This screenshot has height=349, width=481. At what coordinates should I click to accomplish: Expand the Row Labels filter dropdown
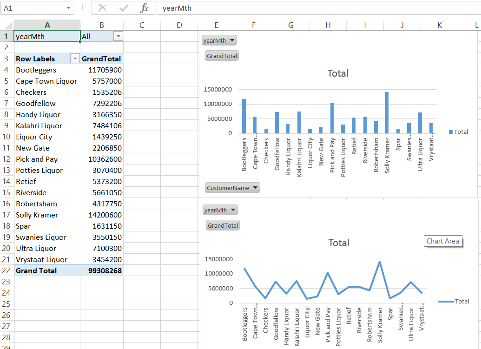tap(74, 59)
